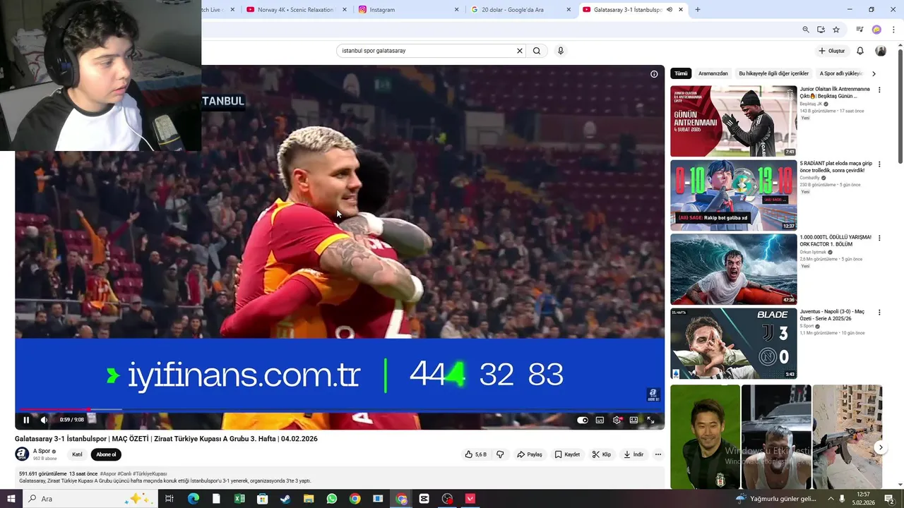Bookmark this page with the star

tap(836, 30)
